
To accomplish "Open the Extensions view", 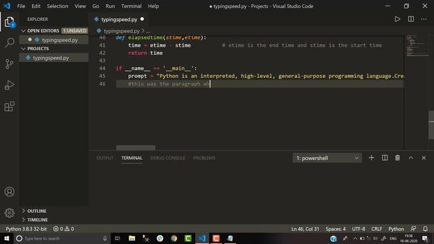I will [9, 106].
